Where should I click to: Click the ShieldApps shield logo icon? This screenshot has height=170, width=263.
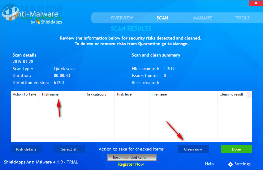pyautogui.click(x=38, y=22)
